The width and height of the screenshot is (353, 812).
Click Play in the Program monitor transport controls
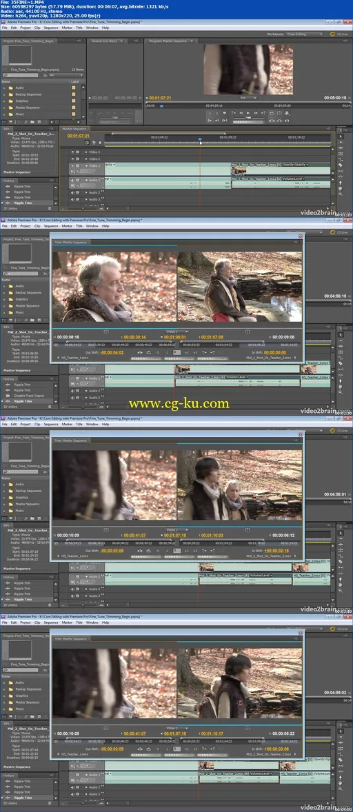point(248,112)
